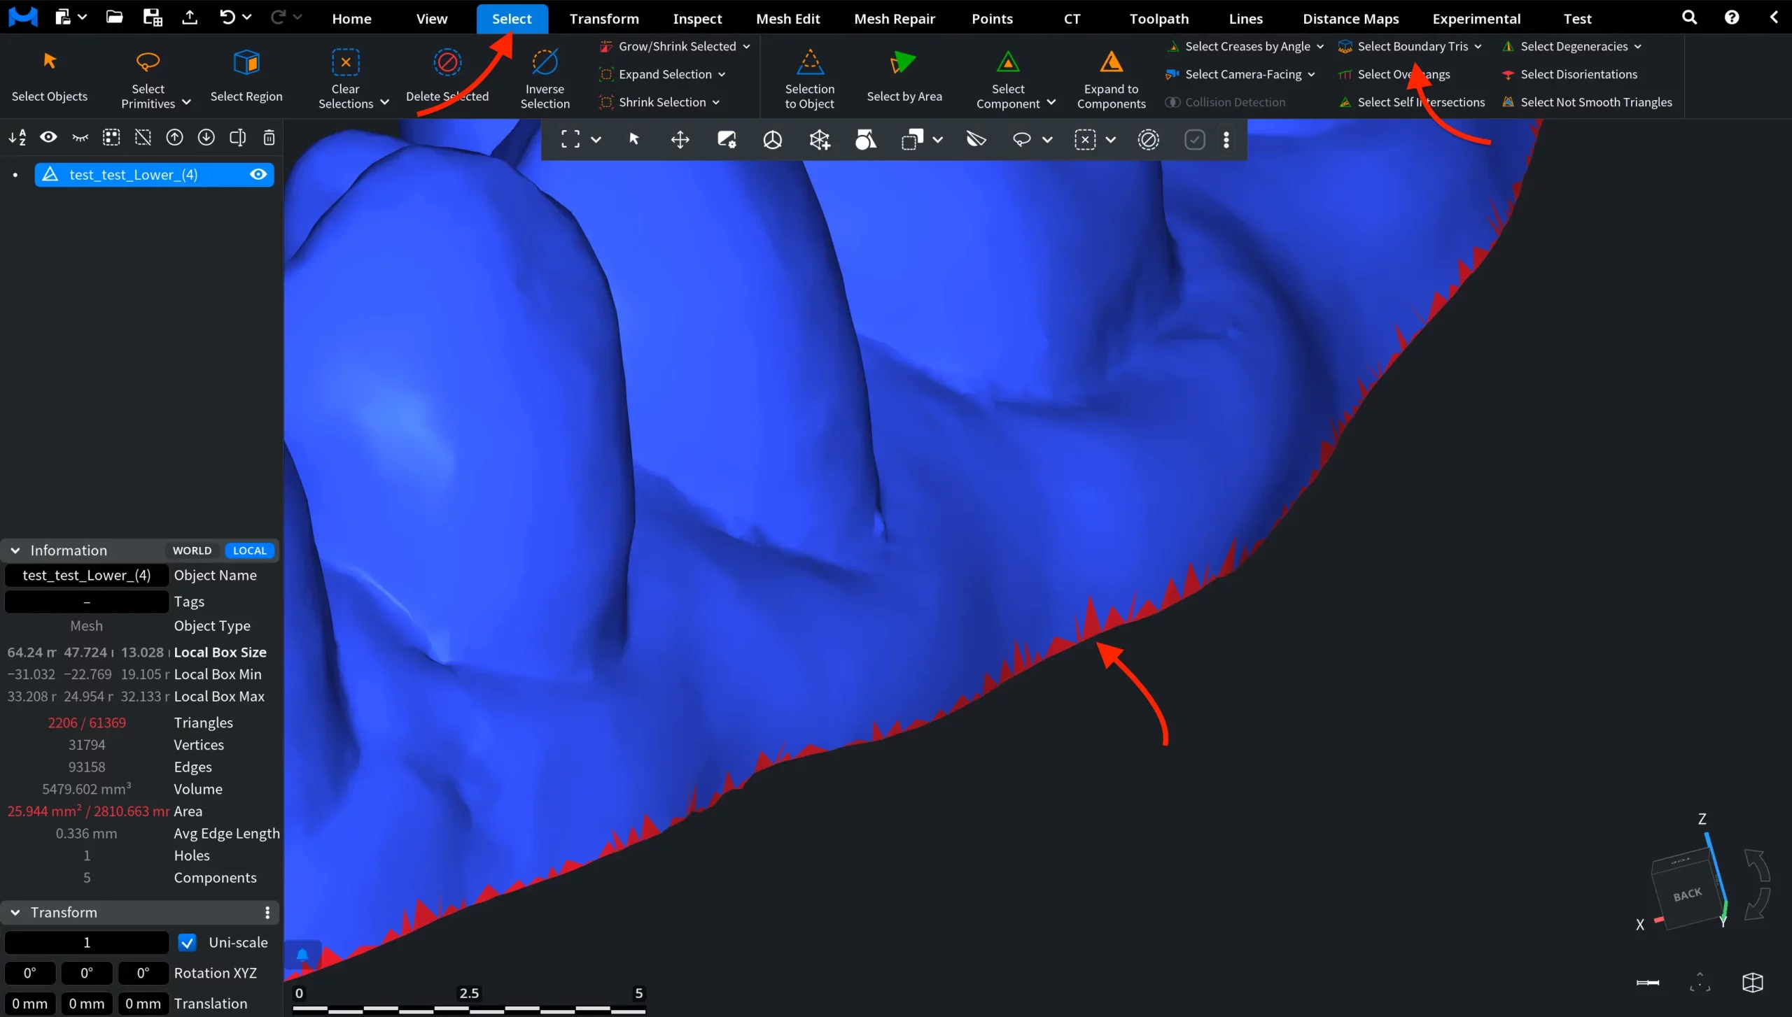Toggle visibility of test_test_Lower_(4) object

coord(258,174)
